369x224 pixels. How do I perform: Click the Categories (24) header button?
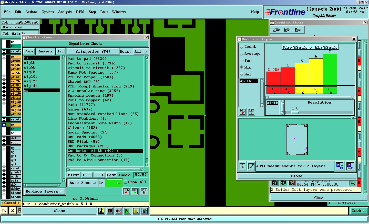tap(93, 51)
